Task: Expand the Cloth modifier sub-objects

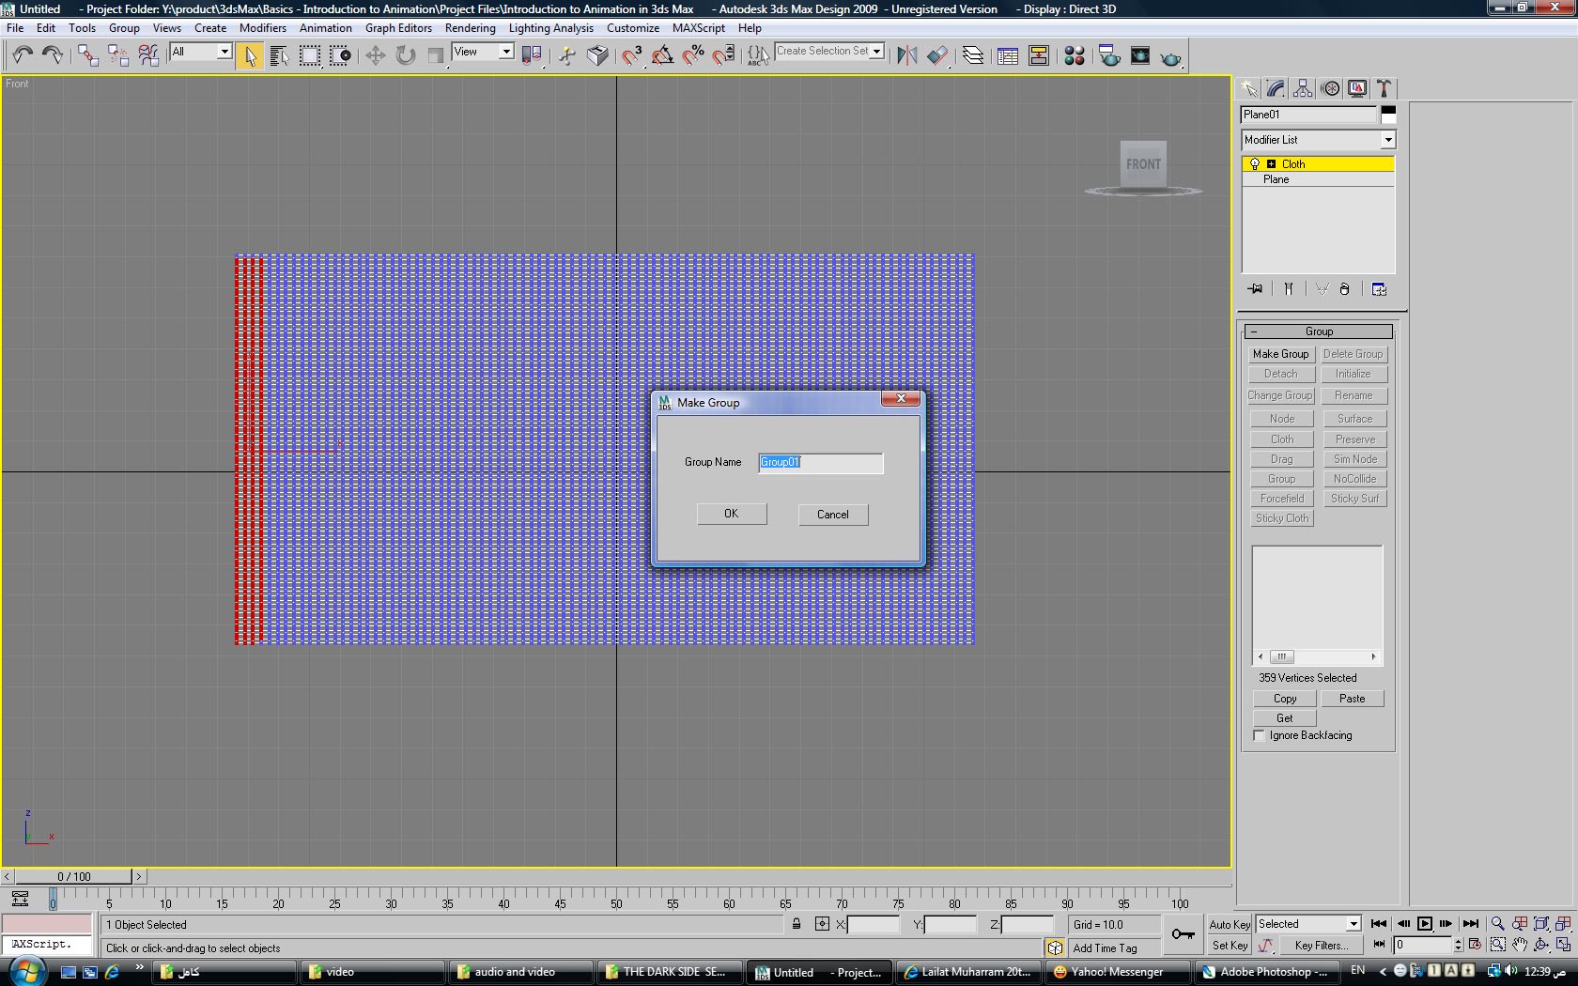Action: point(1271,164)
